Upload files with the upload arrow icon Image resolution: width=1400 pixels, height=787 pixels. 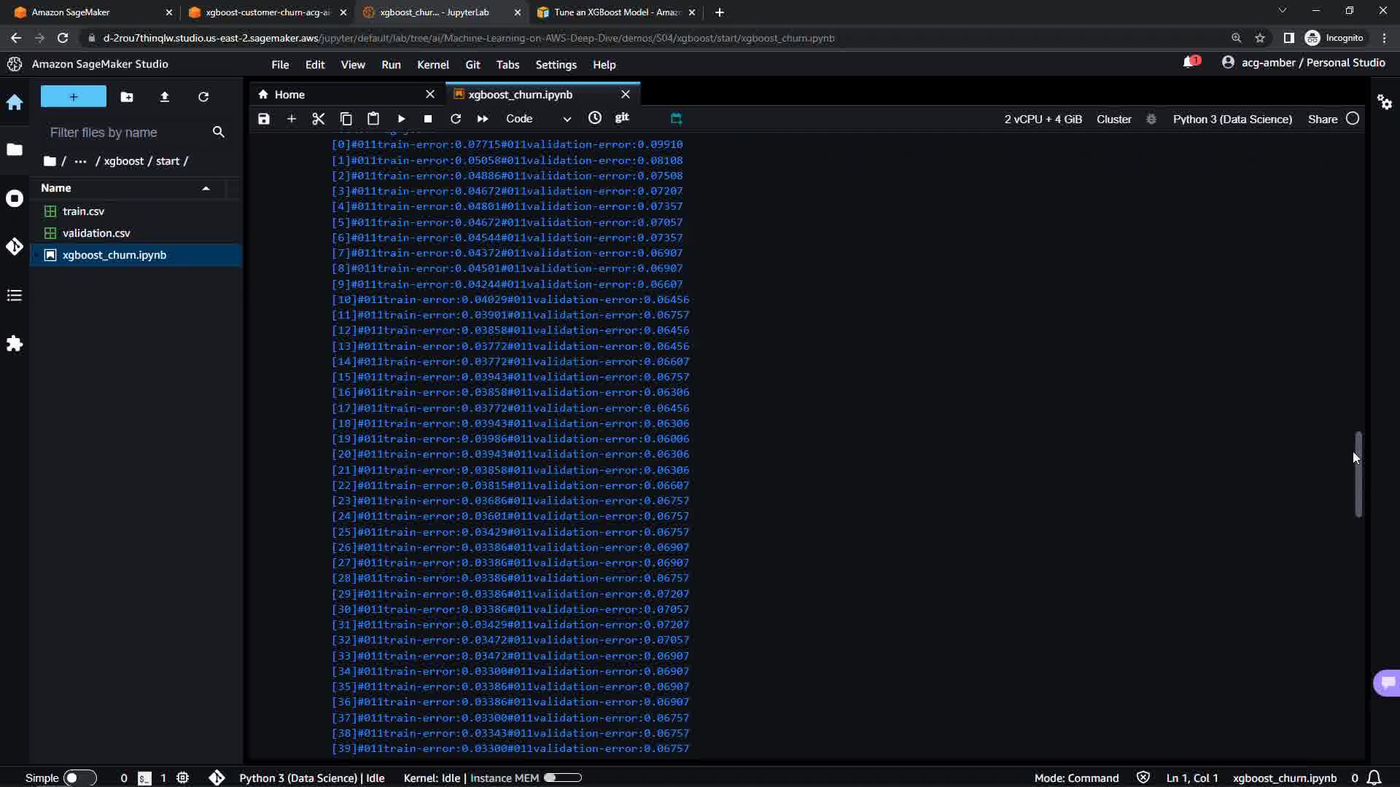[x=165, y=97]
